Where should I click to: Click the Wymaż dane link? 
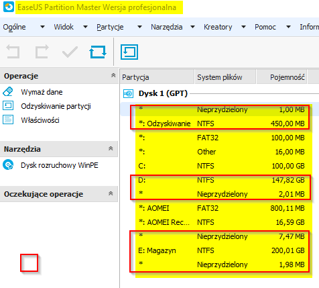[42, 92]
